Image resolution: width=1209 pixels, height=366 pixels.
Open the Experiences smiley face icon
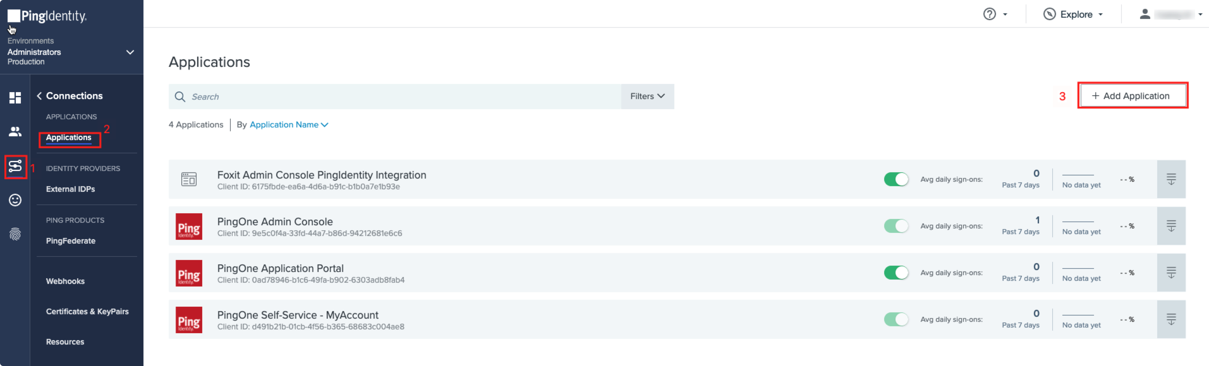15,200
